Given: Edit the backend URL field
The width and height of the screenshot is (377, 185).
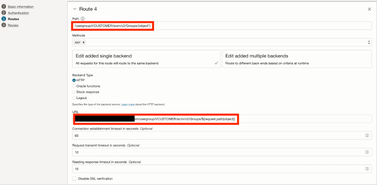Looking at the screenshot, I should (222, 119).
